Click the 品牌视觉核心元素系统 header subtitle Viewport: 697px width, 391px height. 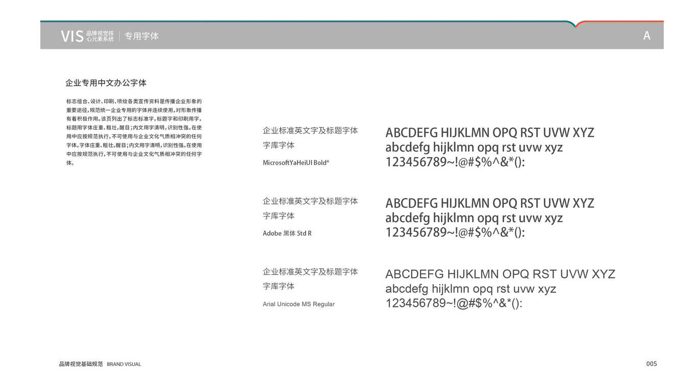click(100, 36)
